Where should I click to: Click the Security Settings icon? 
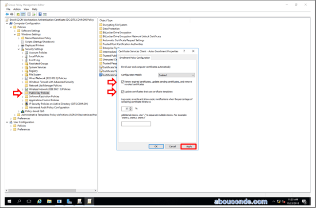click(x=23, y=49)
